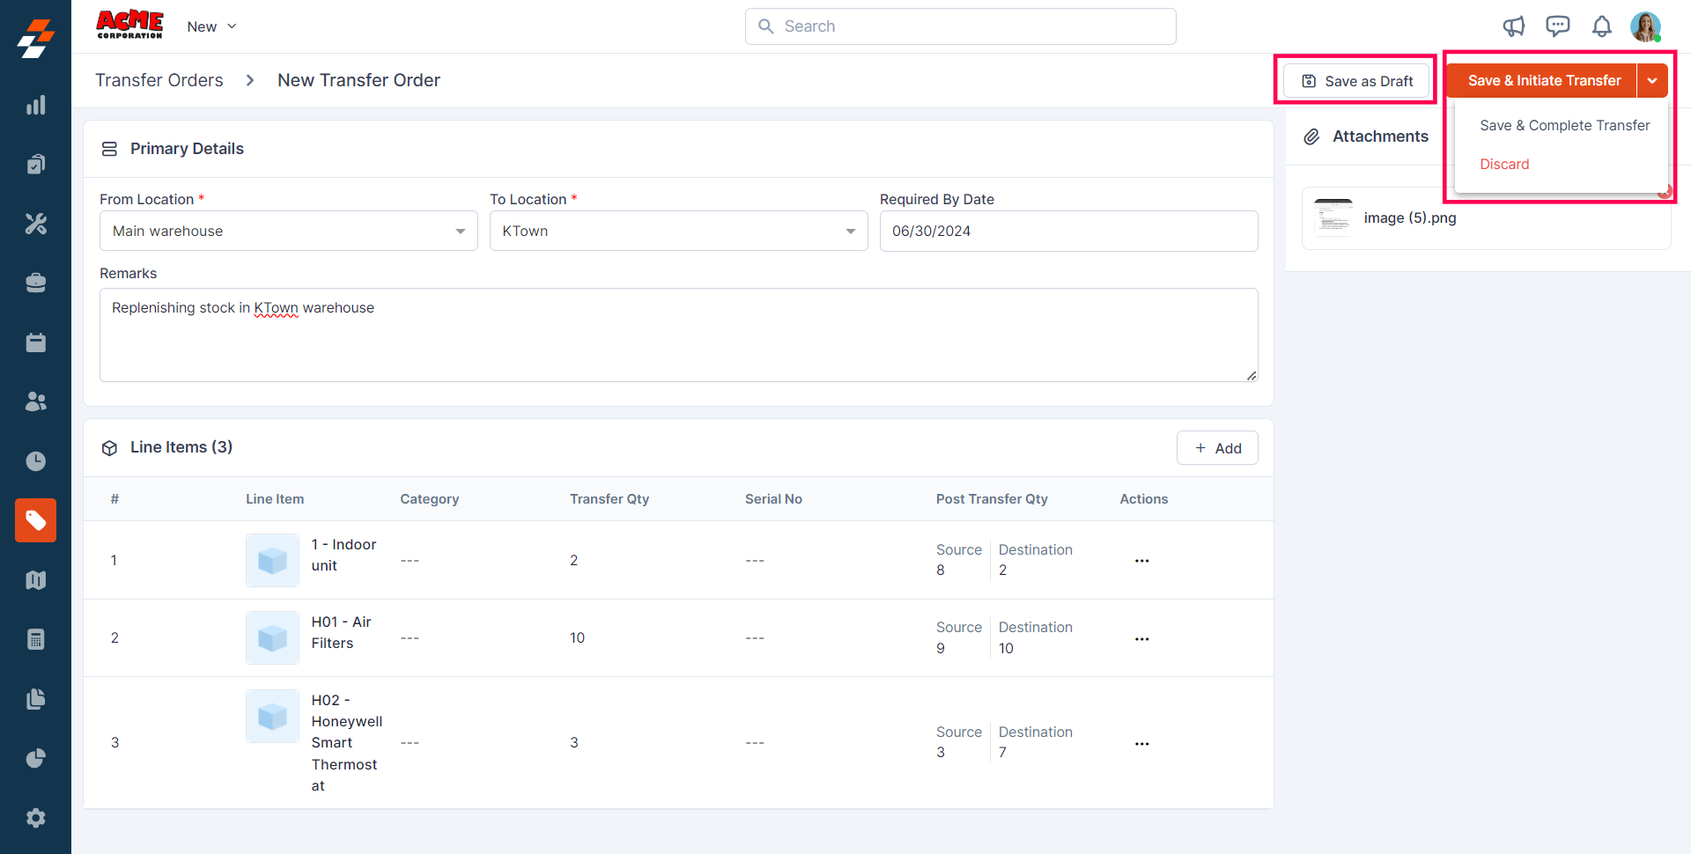Open the calendar icon in sidebar
The image size is (1691, 854).
click(x=35, y=342)
